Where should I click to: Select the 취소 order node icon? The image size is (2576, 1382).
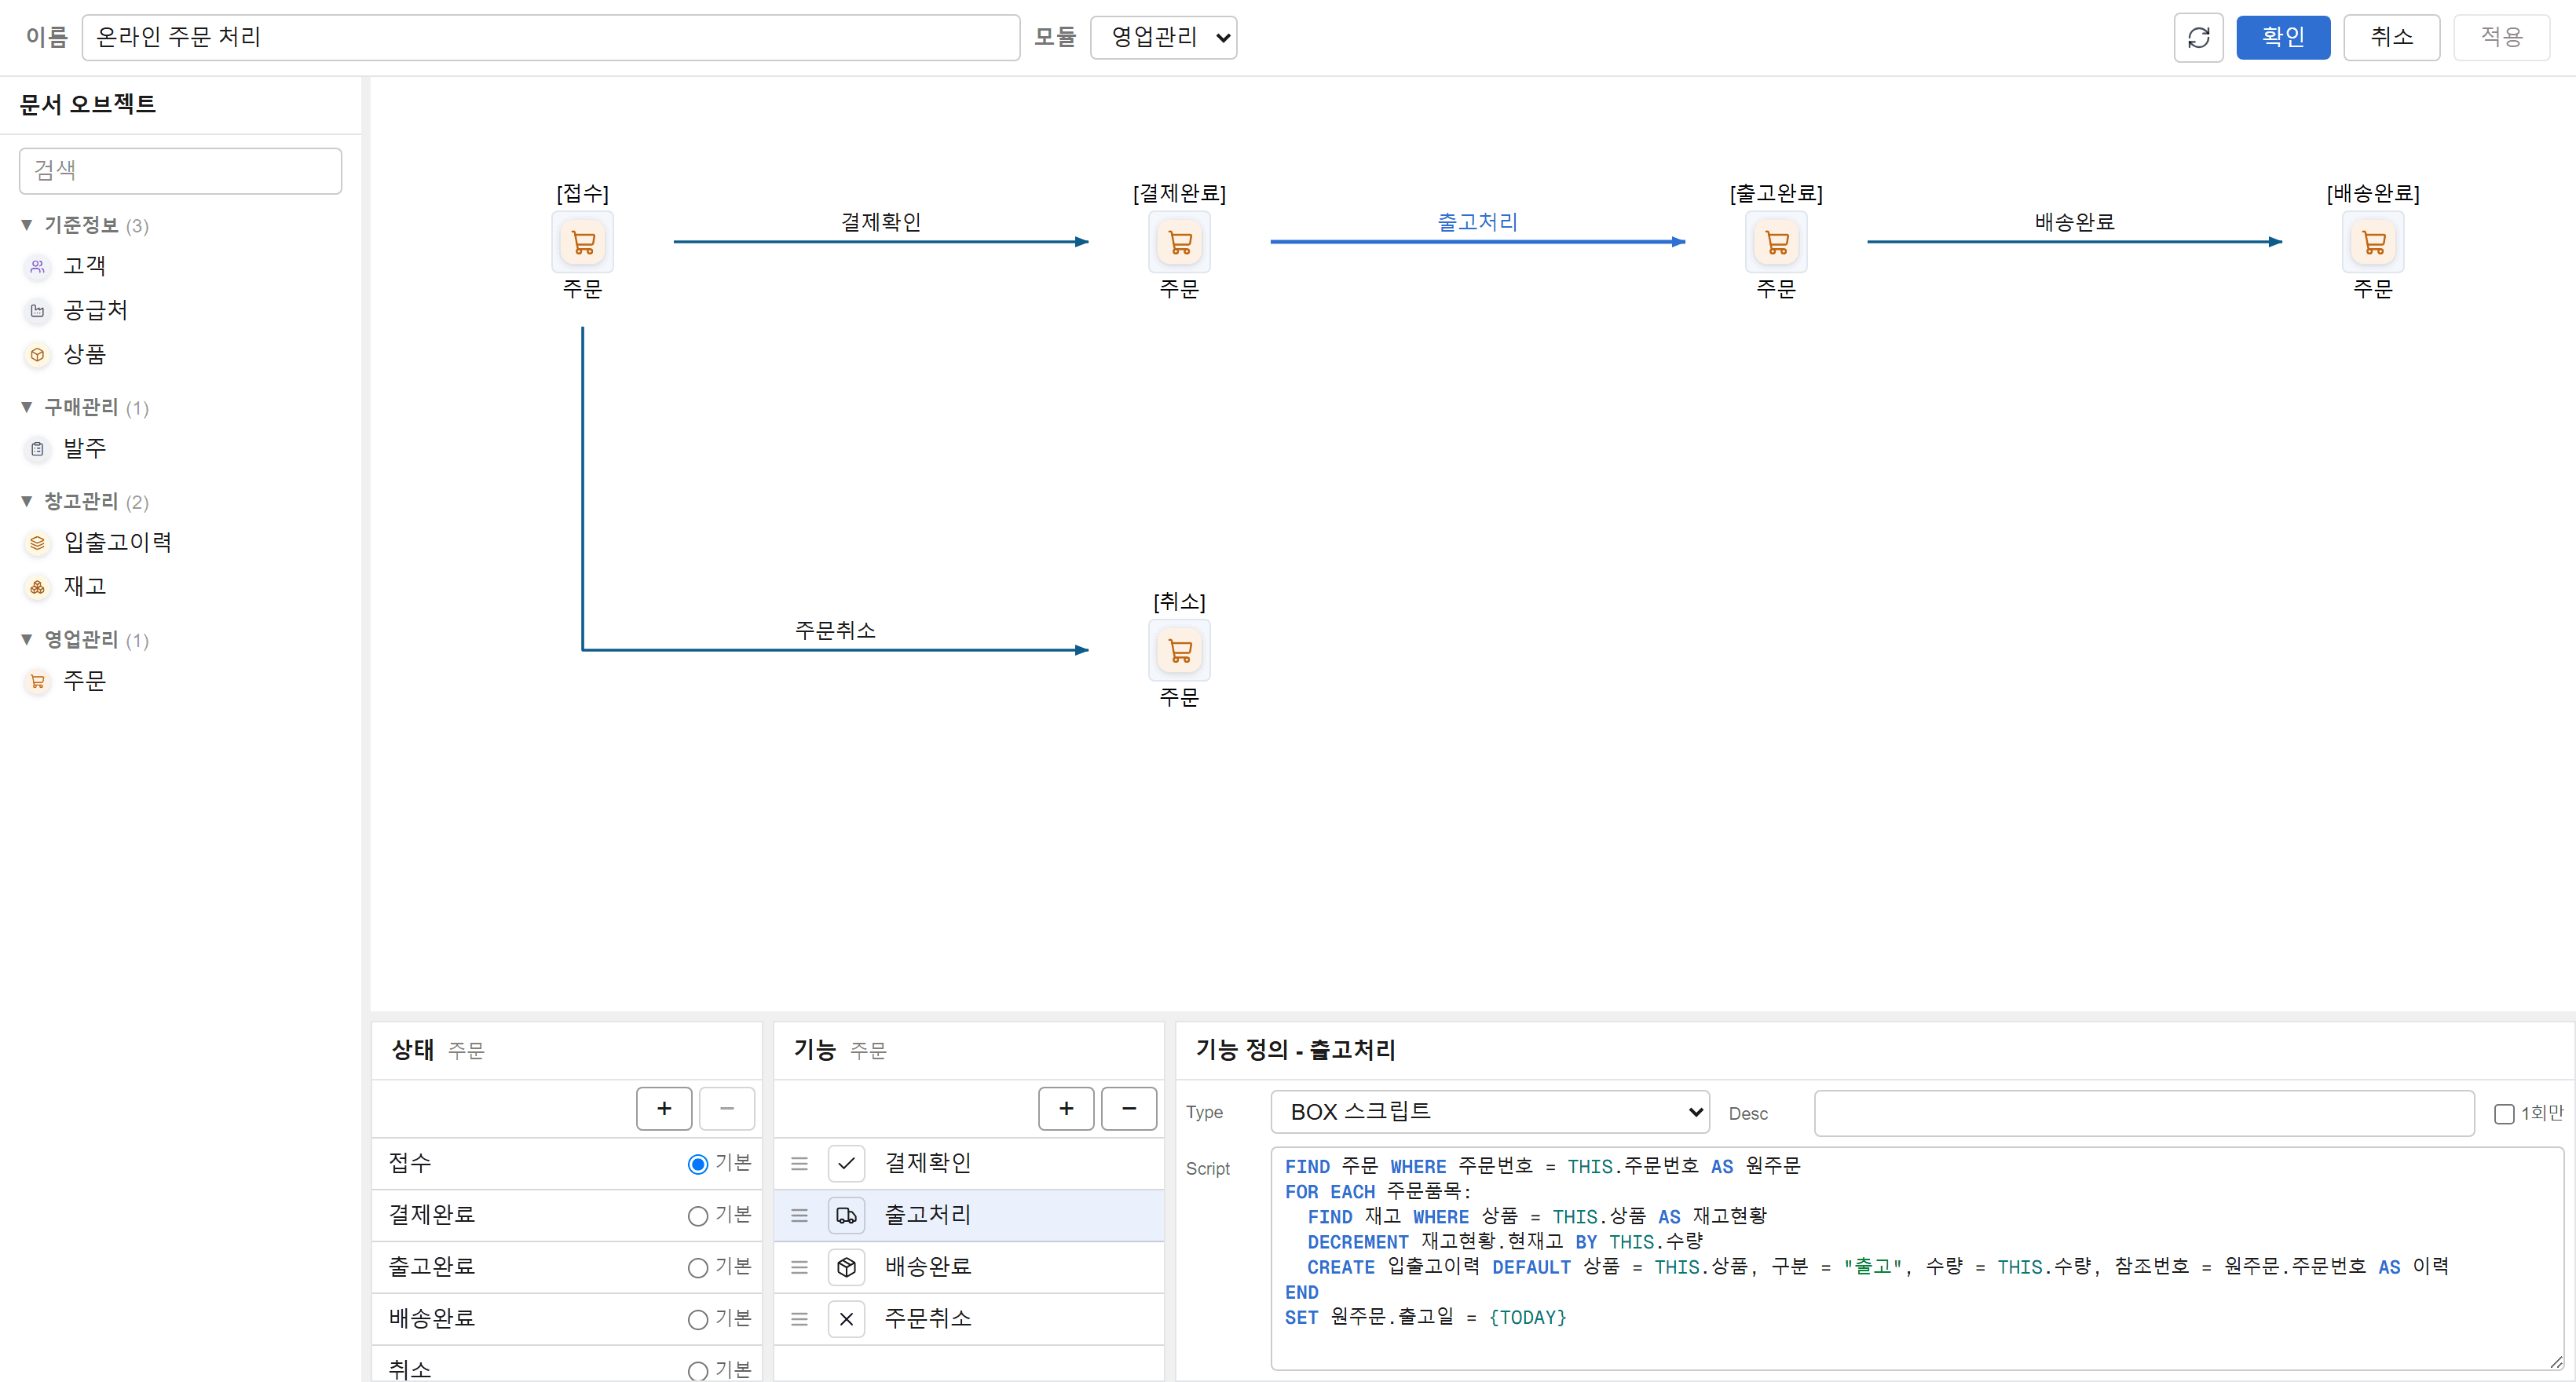(x=1180, y=651)
